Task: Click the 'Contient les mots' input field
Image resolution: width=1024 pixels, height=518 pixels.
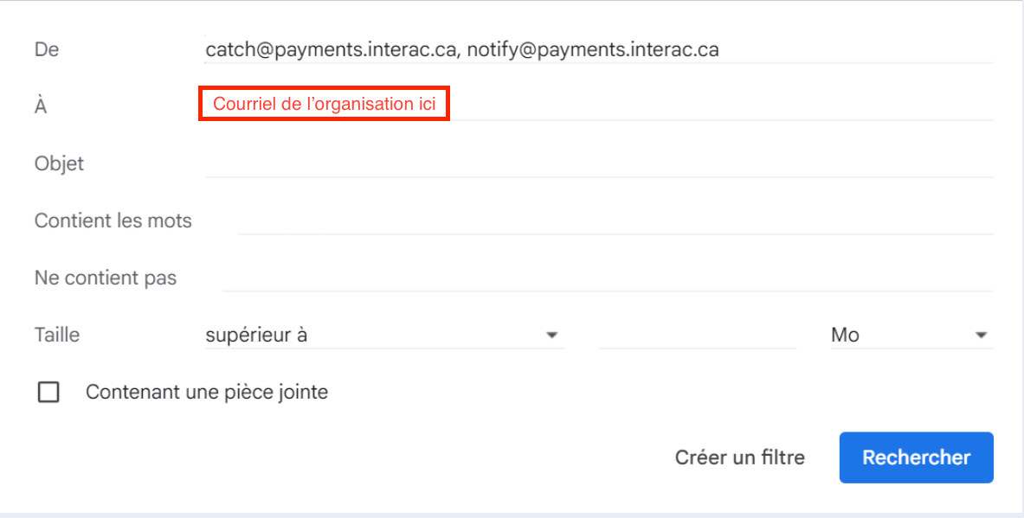Action: (615, 221)
